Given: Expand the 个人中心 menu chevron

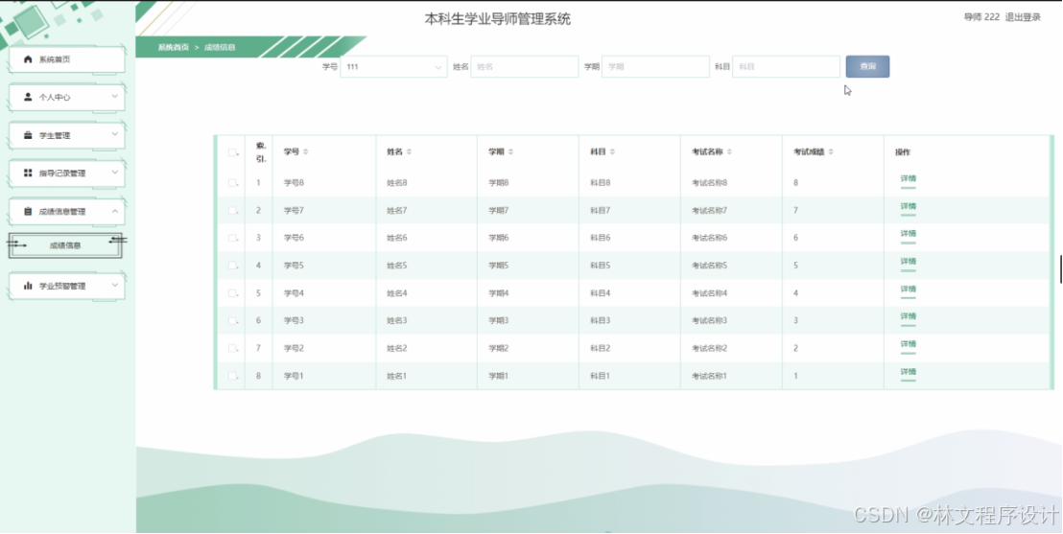Looking at the screenshot, I should (114, 96).
